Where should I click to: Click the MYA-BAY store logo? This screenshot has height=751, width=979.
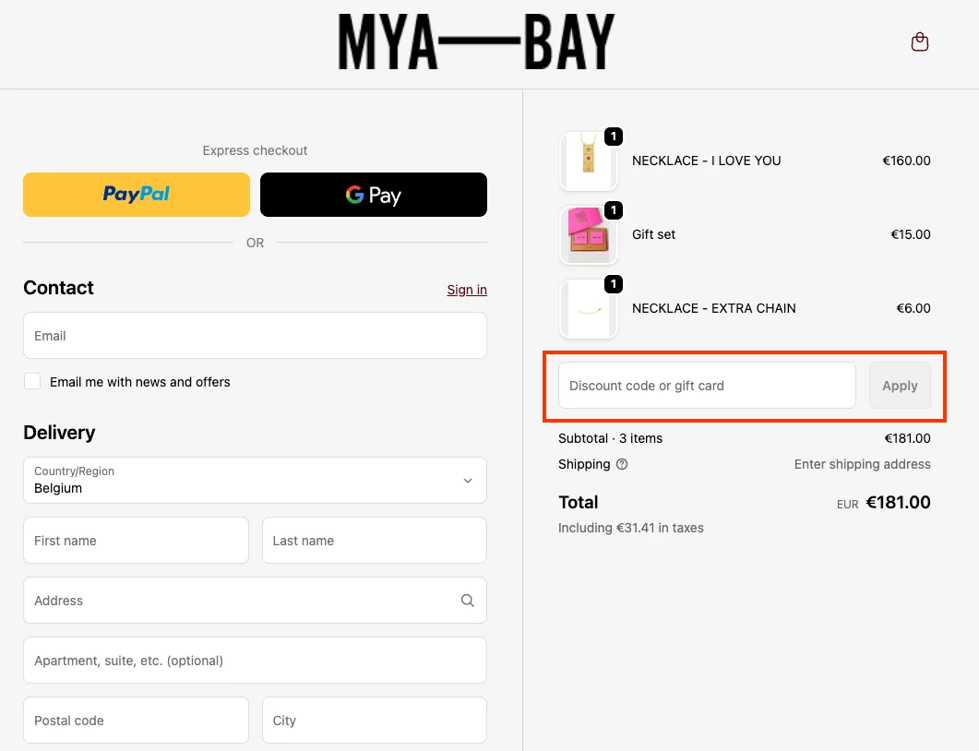coord(477,42)
